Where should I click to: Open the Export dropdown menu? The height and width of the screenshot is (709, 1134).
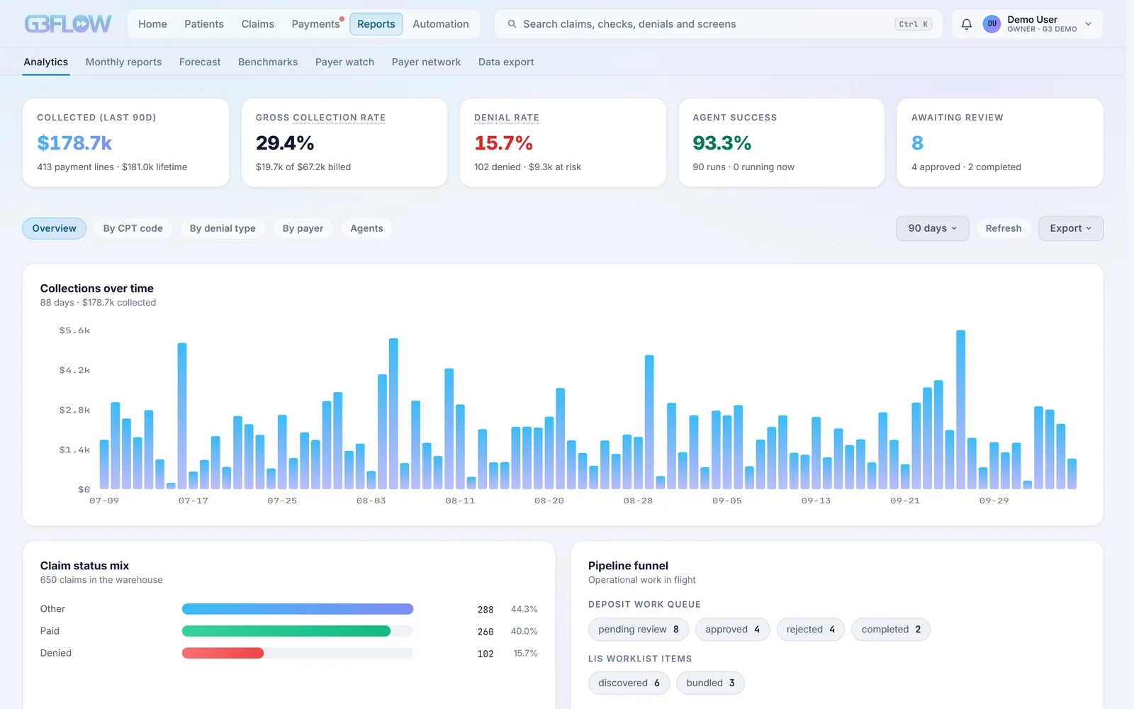pos(1071,228)
